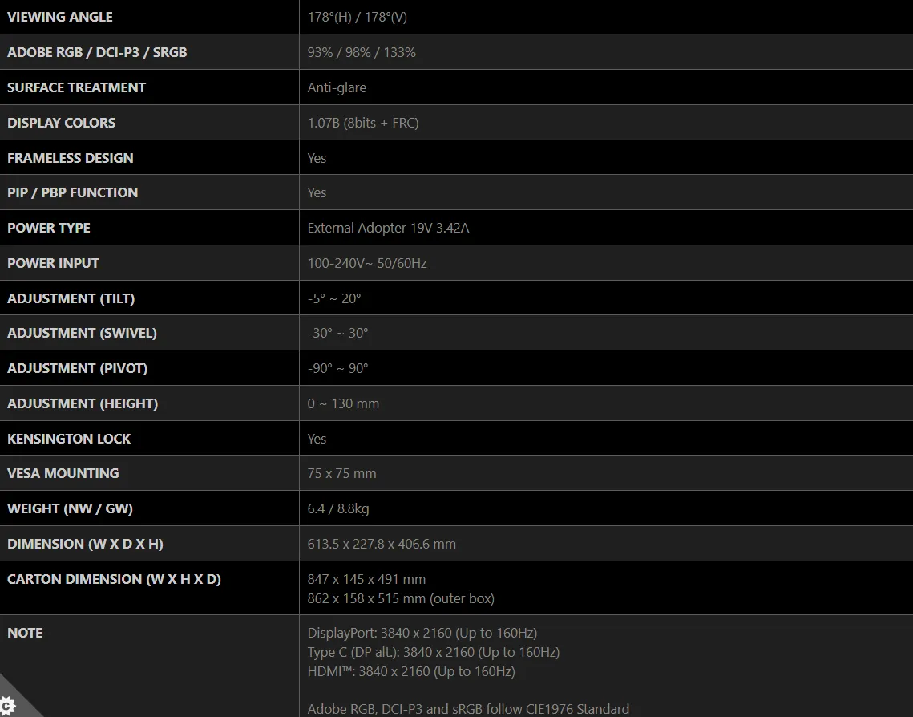Screen dimensions: 913x717
Task: Select the Frameless Design Yes value
Action: coord(317,158)
